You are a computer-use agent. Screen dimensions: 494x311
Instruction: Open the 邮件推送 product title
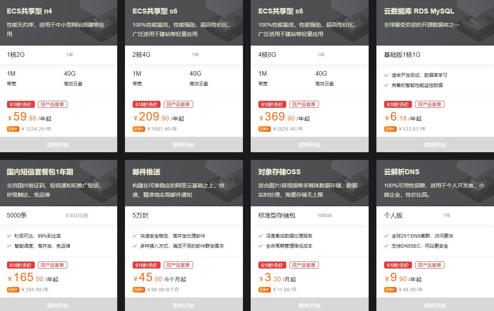pos(146,172)
